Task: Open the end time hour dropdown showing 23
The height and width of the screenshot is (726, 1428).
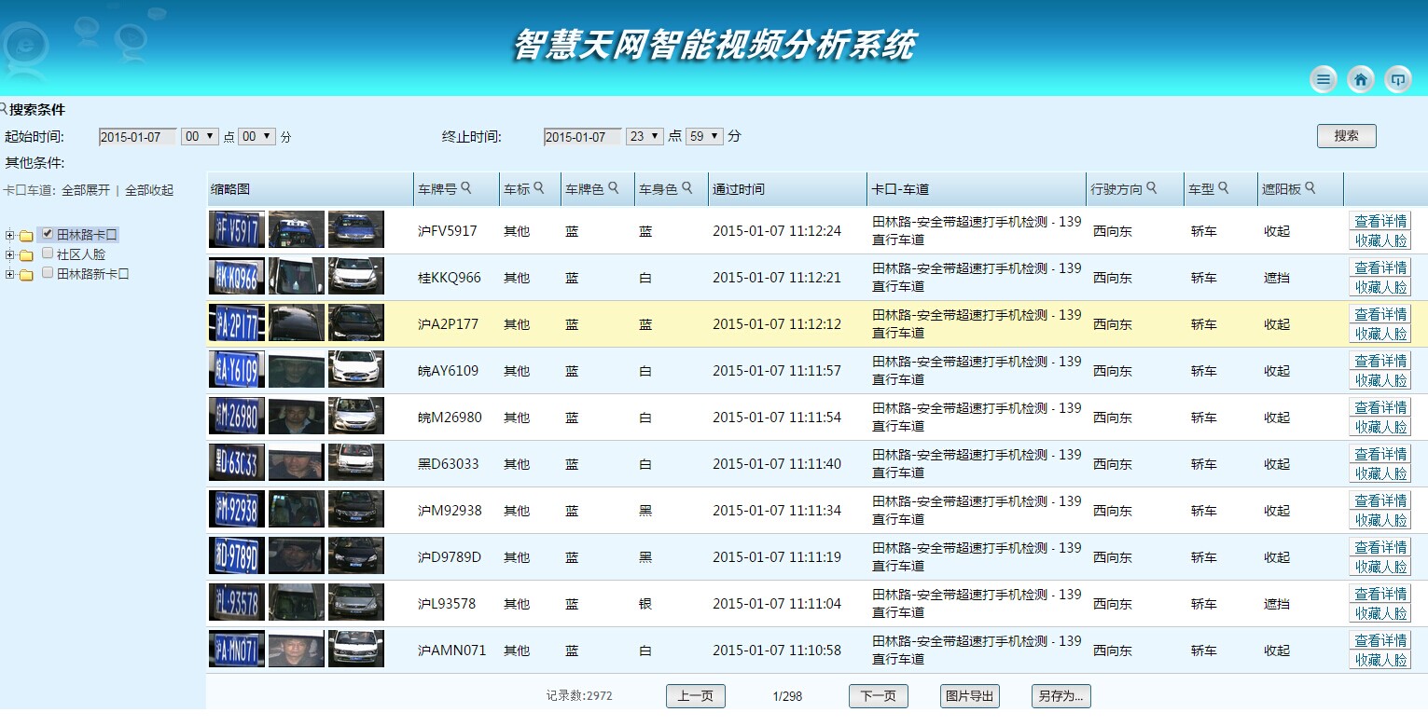Action: click(645, 136)
